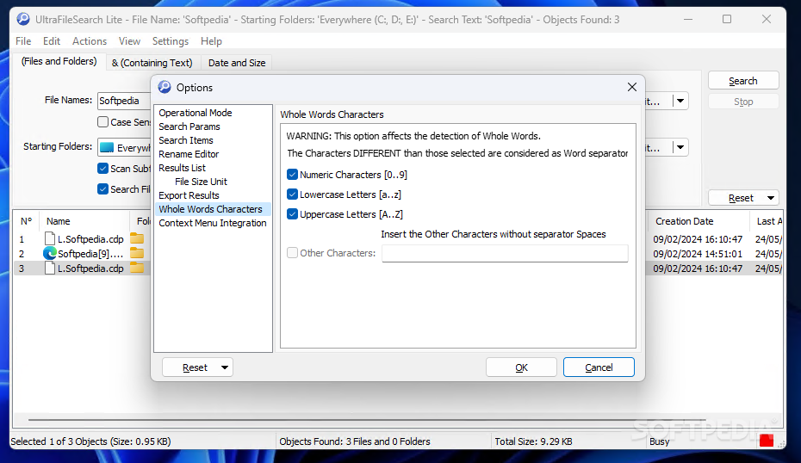
Task: Maximize the UltraFileSearch window
Action: [x=727, y=20]
